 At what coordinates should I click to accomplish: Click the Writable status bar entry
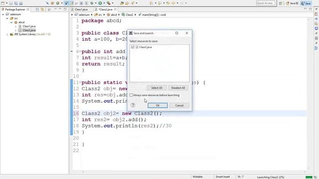(x=197, y=177)
